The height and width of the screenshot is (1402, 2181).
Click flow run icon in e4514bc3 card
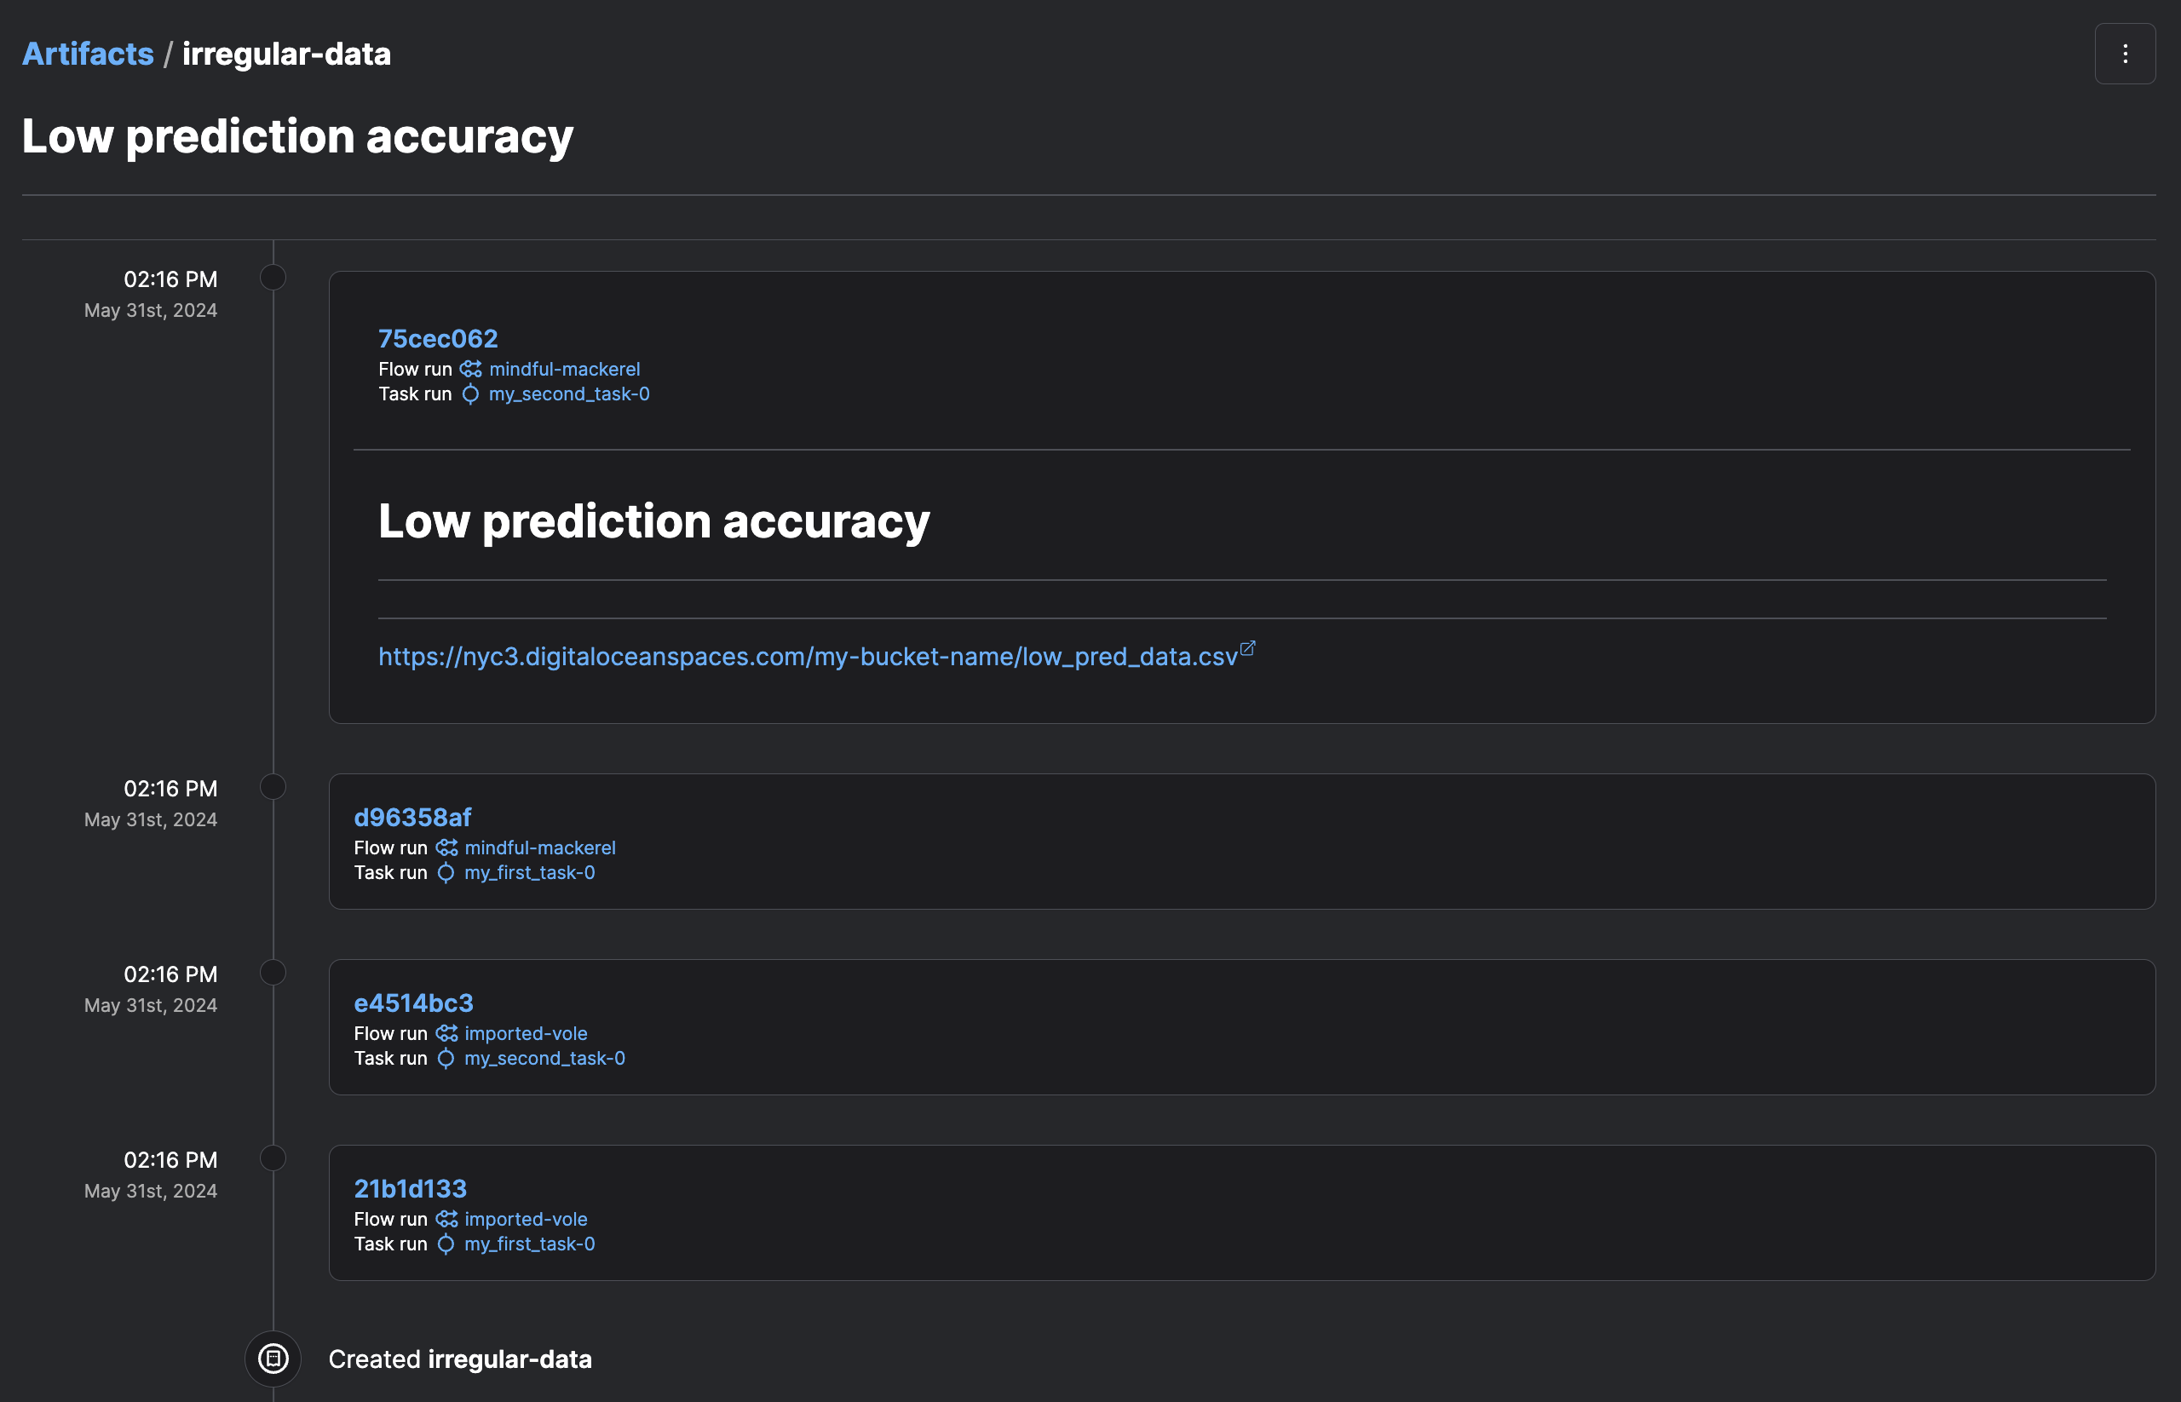point(446,1033)
